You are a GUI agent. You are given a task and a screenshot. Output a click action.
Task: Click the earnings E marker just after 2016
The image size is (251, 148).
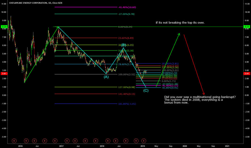coord(26,141)
